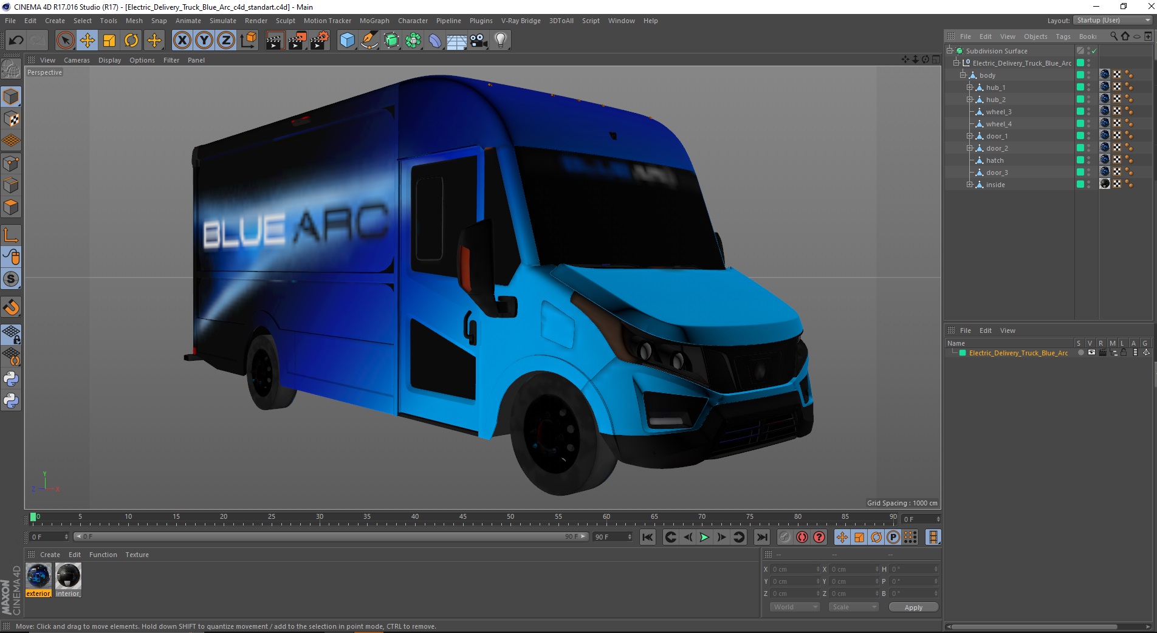The image size is (1157, 633).
Task: Open the MoGraph array icon
Action: [x=413, y=41]
